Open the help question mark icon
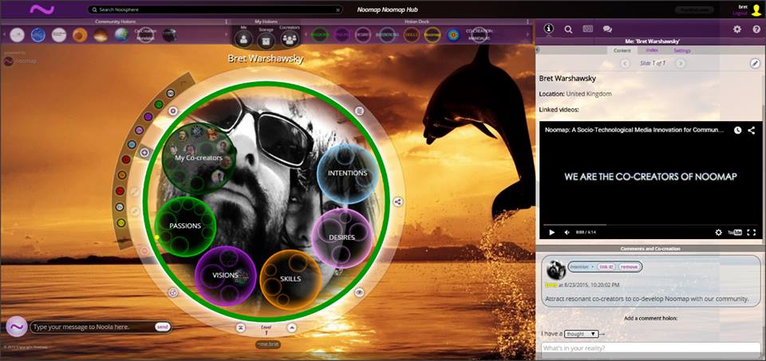This screenshot has height=361, width=766. click(756, 29)
